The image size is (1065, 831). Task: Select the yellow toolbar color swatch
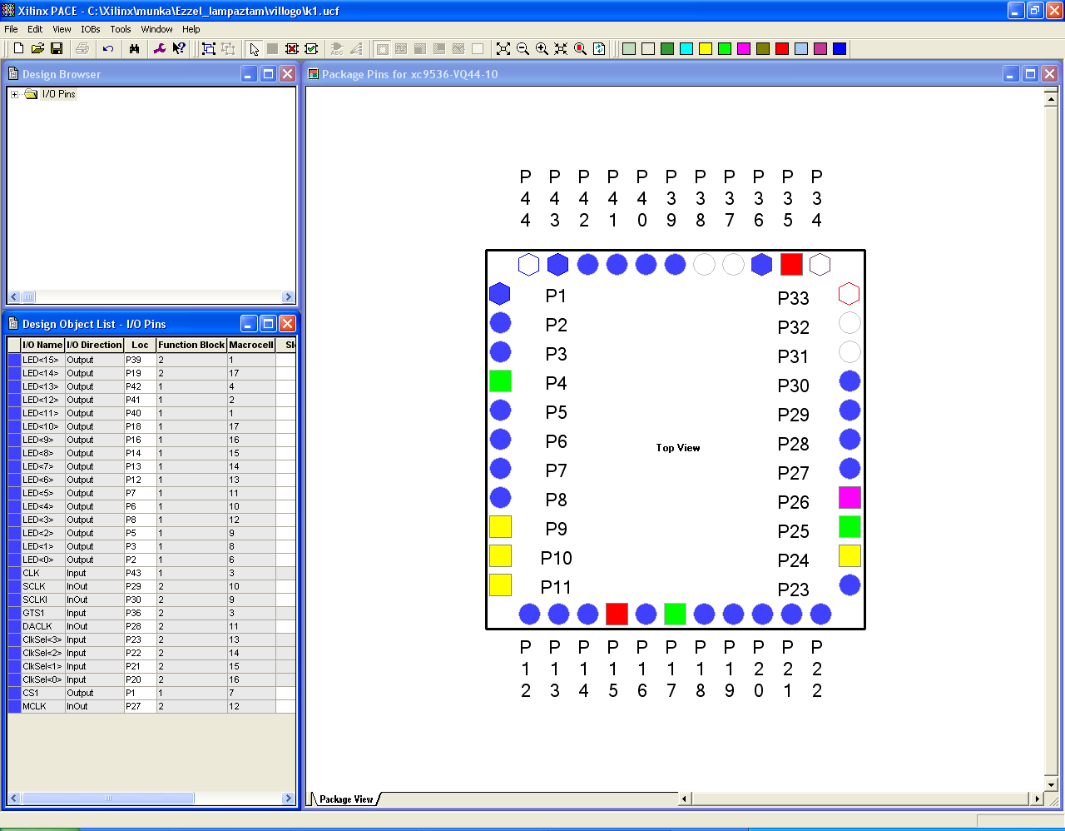coord(706,49)
